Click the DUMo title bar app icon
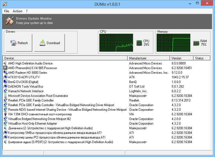Viewport: 215px width, 157px height. point(5,4)
